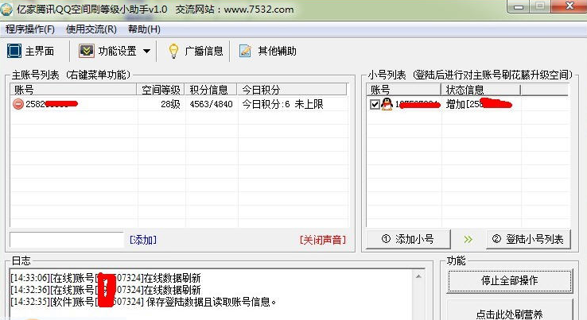
Task: Click the 广播信息 lightbulb icon
Action: [x=173, y=51]
